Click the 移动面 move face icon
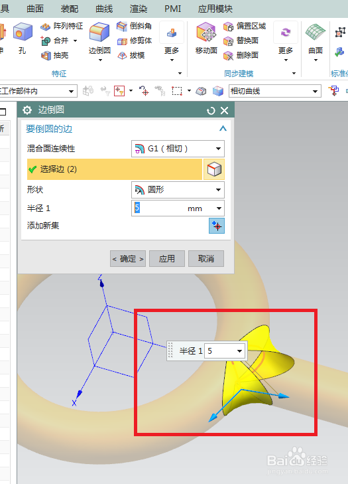This screenshot has width=348, height=484. 206,32
